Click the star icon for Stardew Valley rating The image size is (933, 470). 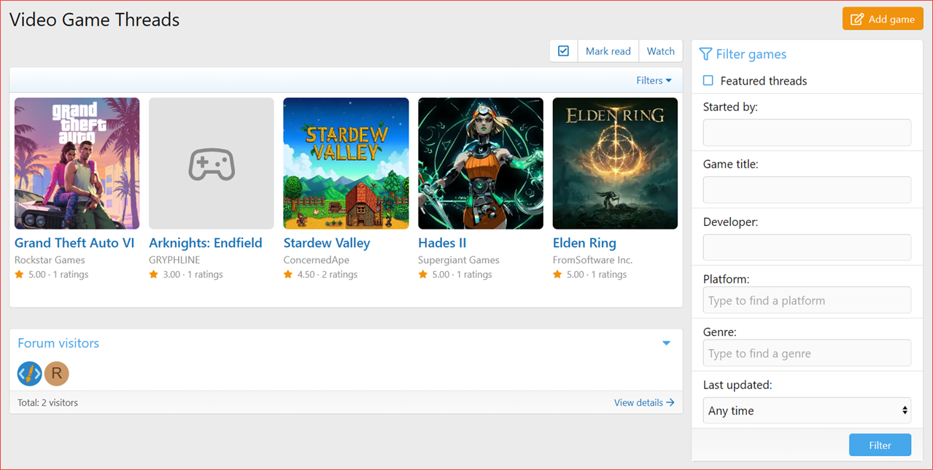click(288, 275)
